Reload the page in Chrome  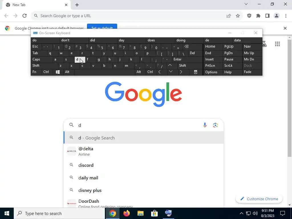point(25,16)
